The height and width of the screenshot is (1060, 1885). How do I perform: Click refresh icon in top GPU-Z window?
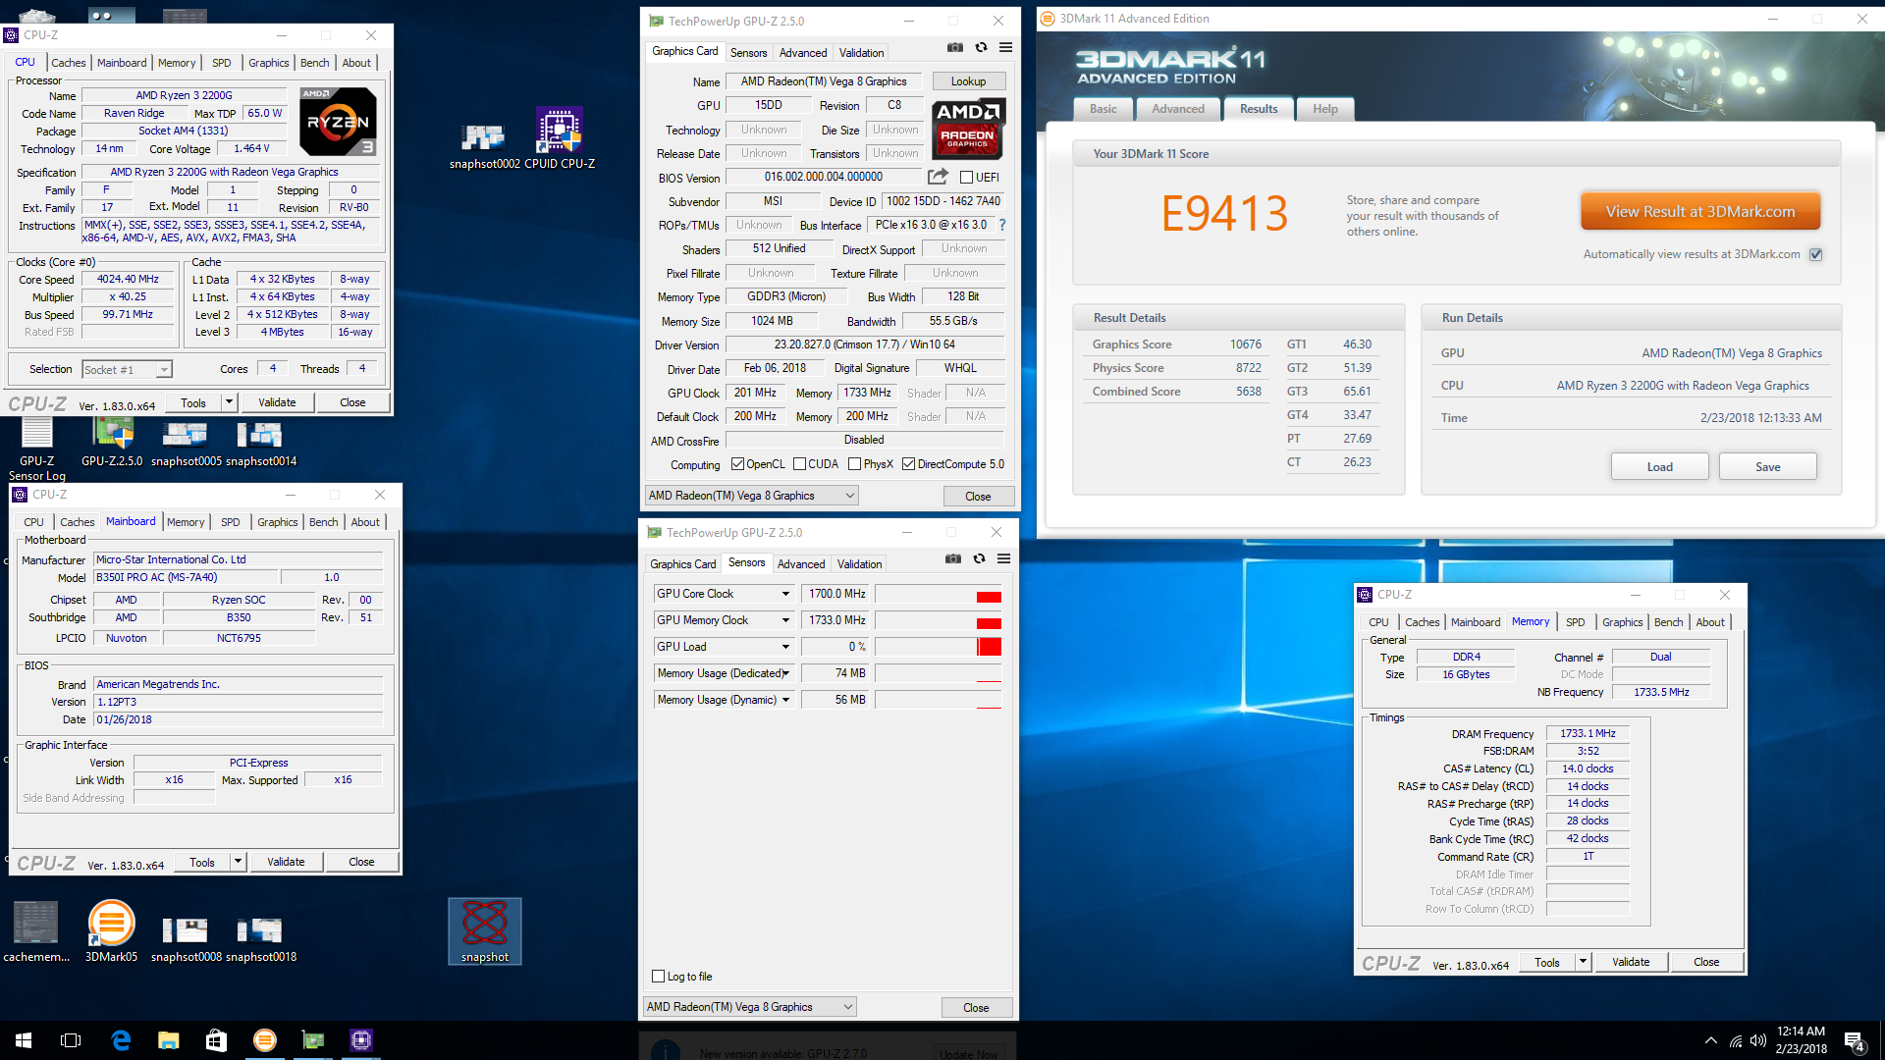(981, 47)
